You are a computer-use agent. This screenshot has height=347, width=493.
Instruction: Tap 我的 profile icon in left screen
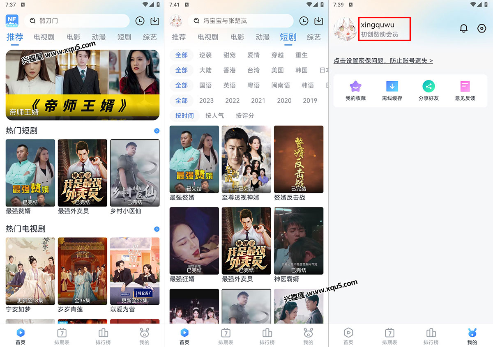(144, 332)
